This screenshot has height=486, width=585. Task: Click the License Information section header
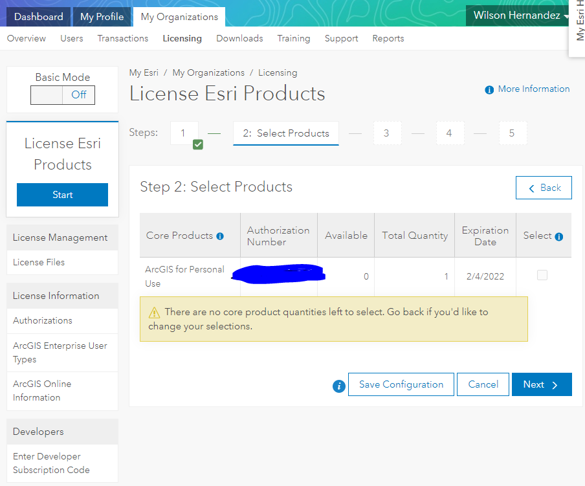click(62, 296)
